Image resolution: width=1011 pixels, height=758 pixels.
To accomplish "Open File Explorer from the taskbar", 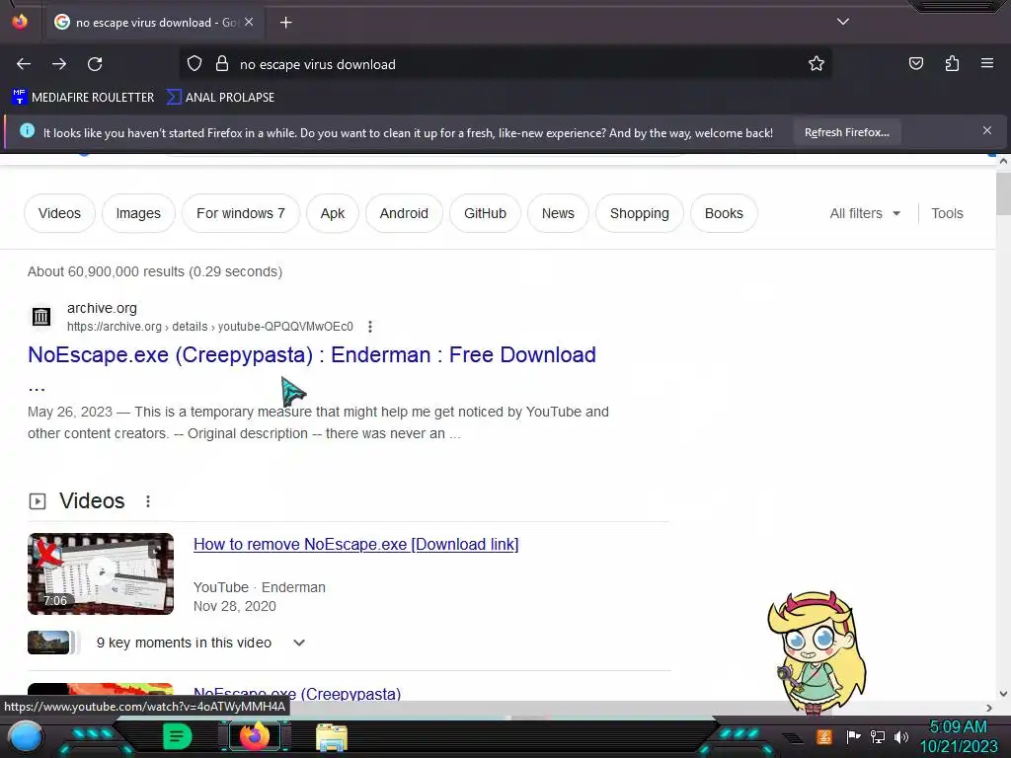I will pyautogui.click(x=332, y=737).
